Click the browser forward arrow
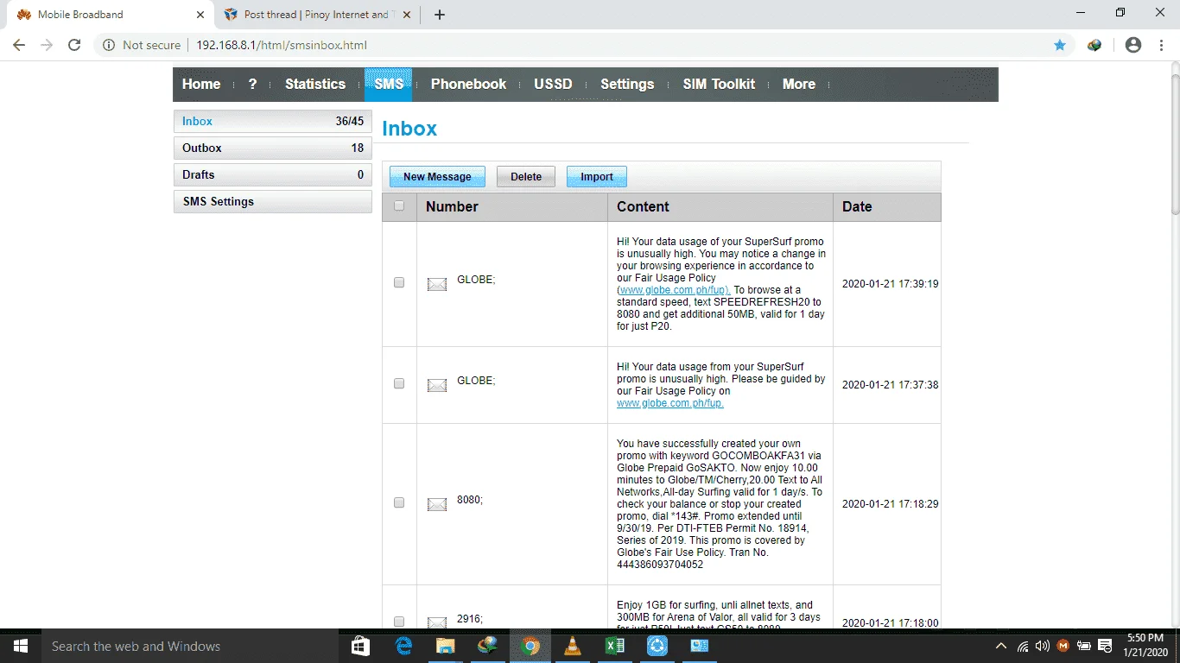This screenshot has width=1180, height=663. tap(47, 45)
